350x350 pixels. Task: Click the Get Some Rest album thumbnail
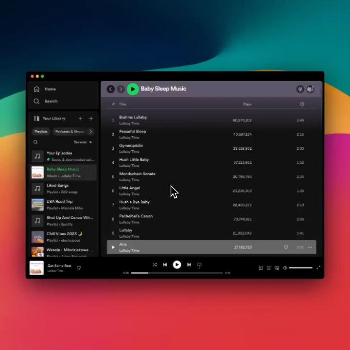(36, 268)
